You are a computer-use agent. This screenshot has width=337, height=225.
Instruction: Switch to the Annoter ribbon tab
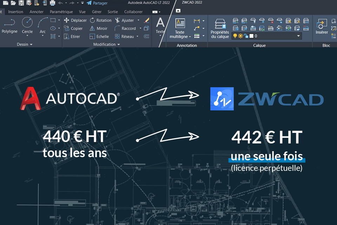[x=37, y=12]
